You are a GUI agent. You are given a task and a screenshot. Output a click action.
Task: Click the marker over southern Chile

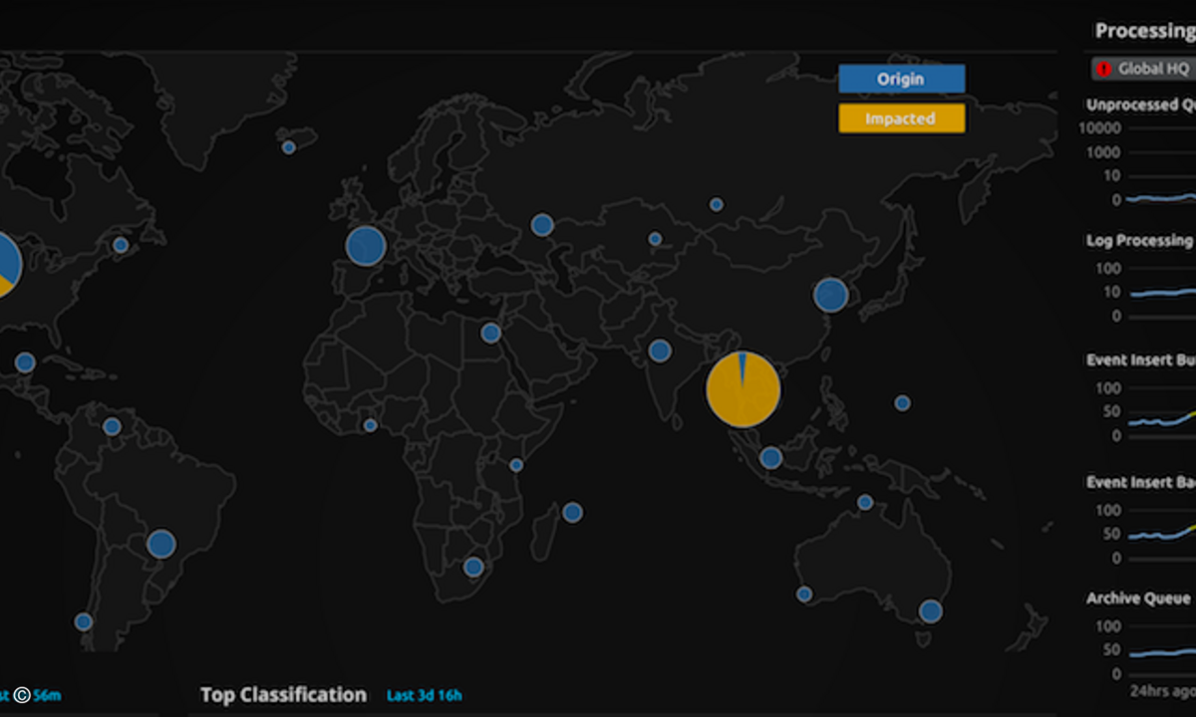click(84, 622)
